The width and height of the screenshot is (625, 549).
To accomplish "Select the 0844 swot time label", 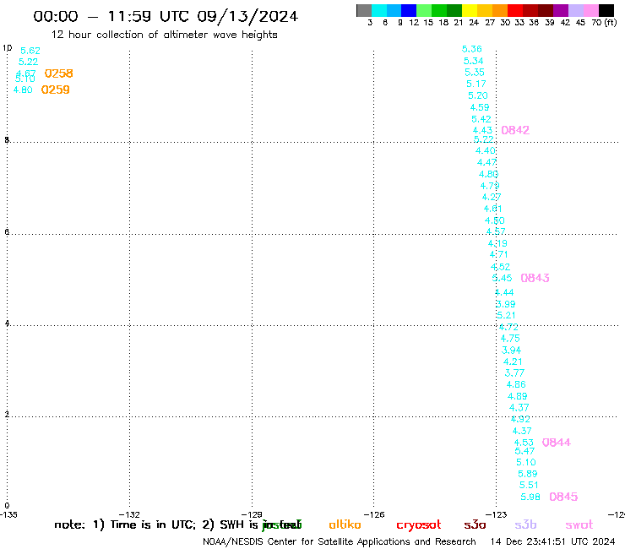I will click(557, 442).
